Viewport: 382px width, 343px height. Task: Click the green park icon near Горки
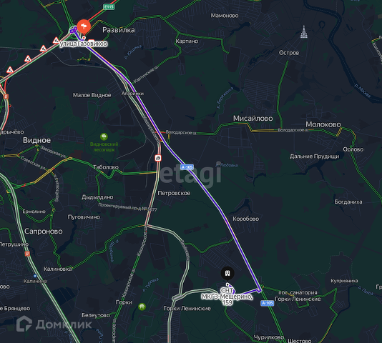(142, 307)
